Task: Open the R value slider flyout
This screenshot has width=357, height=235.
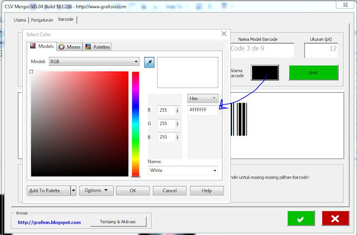Action: tap(177, 111)
